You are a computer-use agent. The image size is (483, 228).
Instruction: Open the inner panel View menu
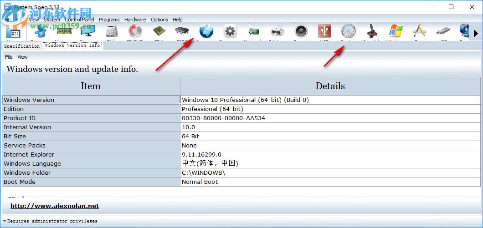pos(22,57)
